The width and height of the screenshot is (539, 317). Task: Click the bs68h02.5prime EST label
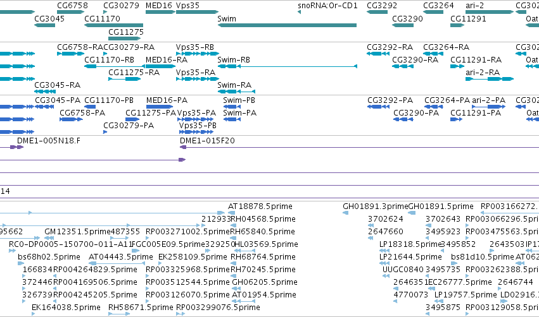[x=49, y=256]
